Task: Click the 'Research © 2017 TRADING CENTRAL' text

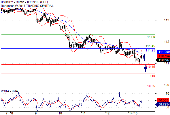Action: click(x=27, y=6)
